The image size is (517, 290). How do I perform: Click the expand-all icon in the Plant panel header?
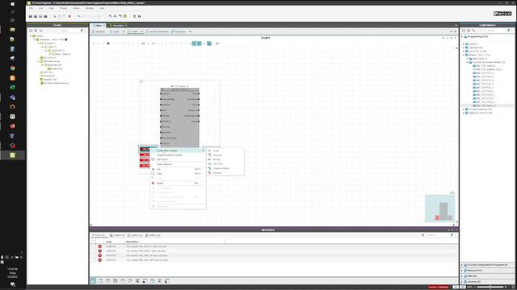(x=31, y=31)
